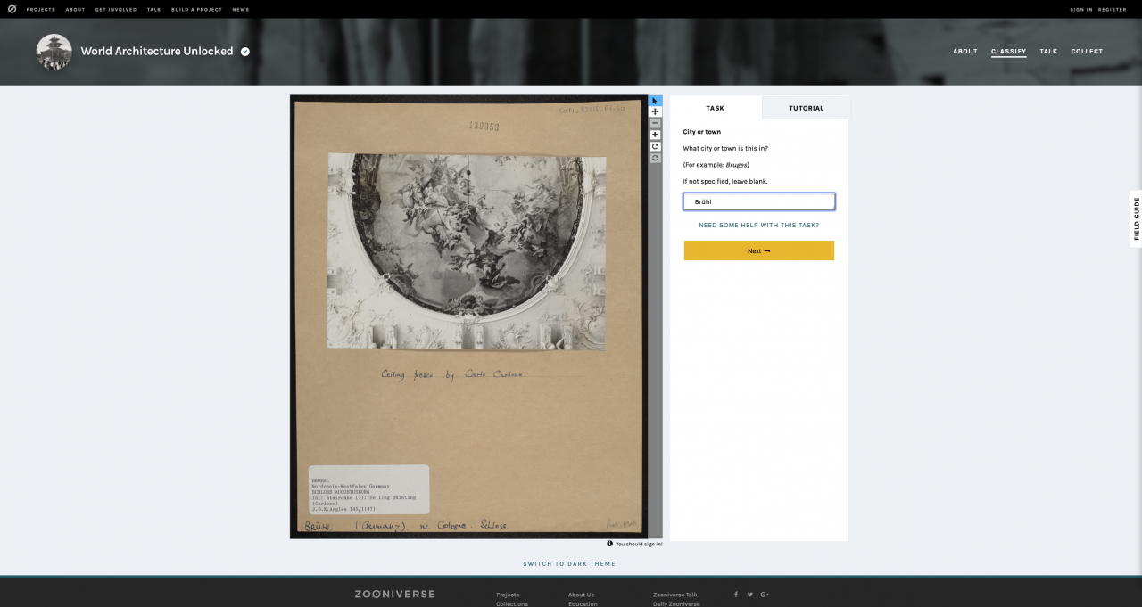Viewport: 1142px width, 607px height.
Task: Rotate the subject image
Action: pos(655,146)
